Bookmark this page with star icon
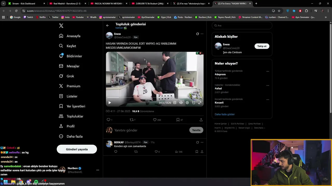The width and height of the screenshot is (332, 186). pos(279,11)
